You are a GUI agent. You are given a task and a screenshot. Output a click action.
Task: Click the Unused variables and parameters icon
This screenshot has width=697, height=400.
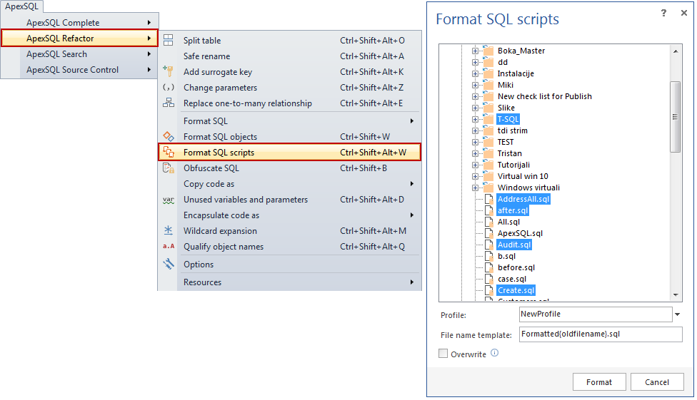168,200
